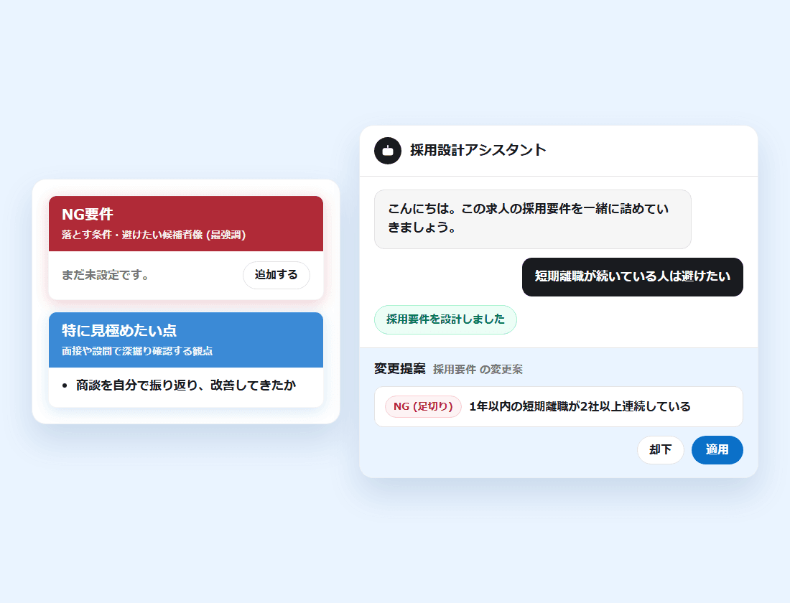Click subtitle 落とす条件・避けたい候補者像

tap(154, 235)
